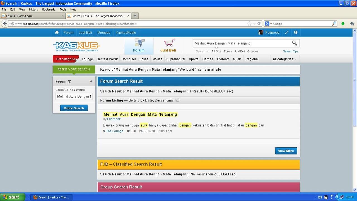Click the tray arrow to show hidden icons
Screen dimensions: 357x201
click(337, 197)
